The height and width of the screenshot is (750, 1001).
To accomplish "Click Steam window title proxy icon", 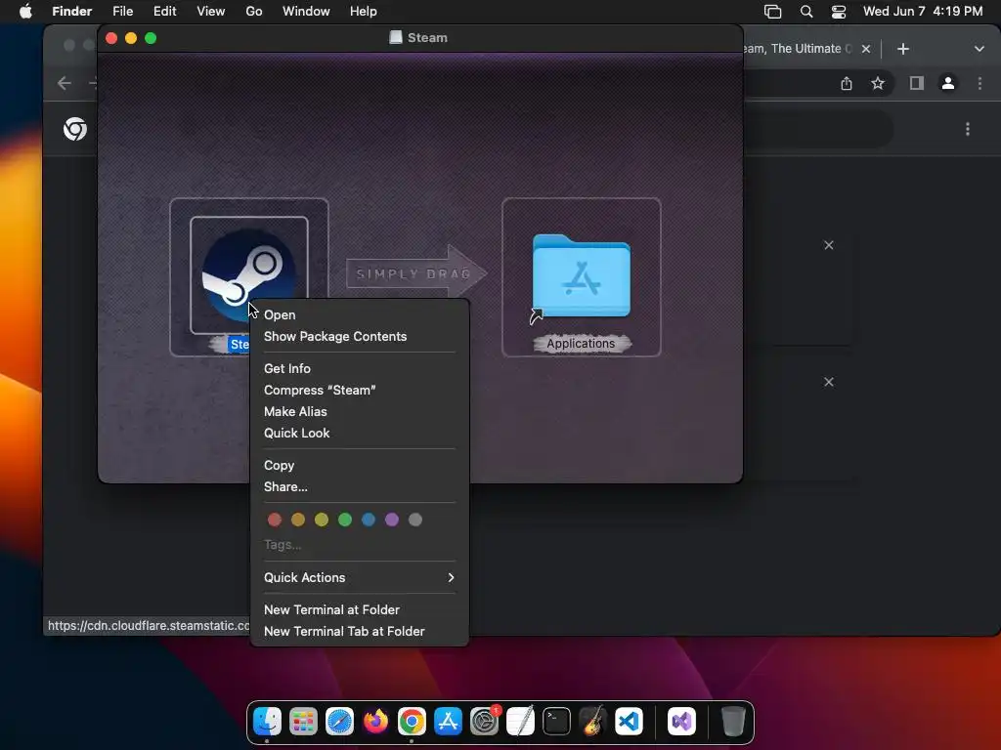I will [x=396, y=37].
